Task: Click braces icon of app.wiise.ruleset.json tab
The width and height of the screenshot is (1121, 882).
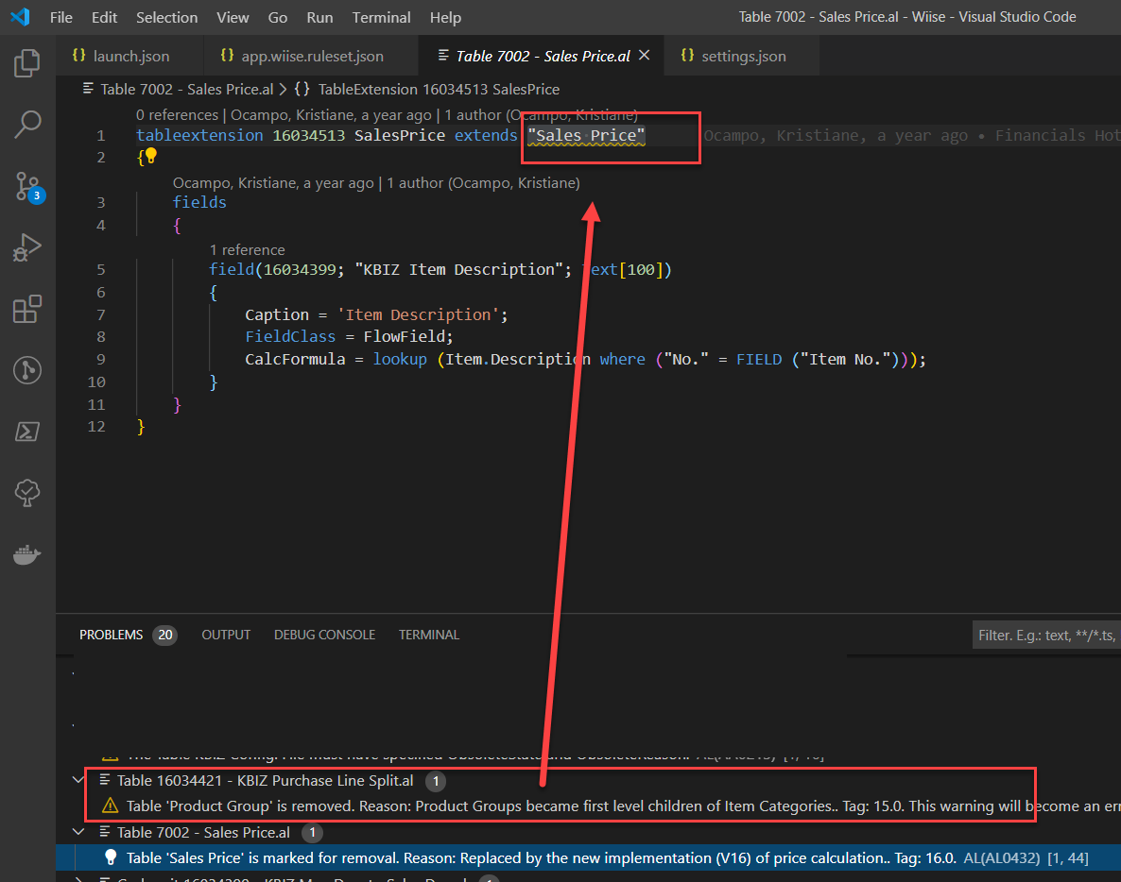Action: (x=227, y=55)
